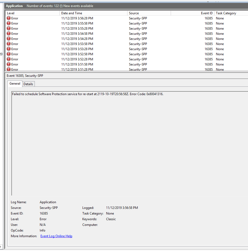Select the event logged at 11/12/2019 3:51:58 PM
Image resolution: width=248 pixels, height=252 pixels.
point(77,64)
